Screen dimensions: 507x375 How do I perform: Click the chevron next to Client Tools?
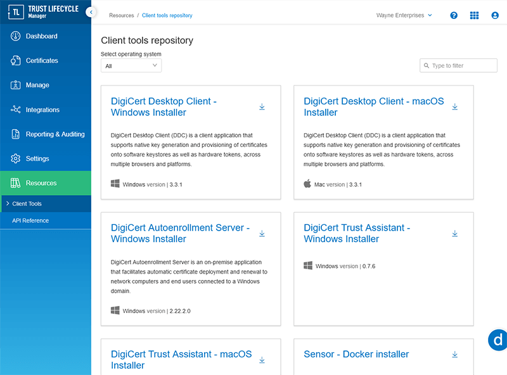(8, 203)
